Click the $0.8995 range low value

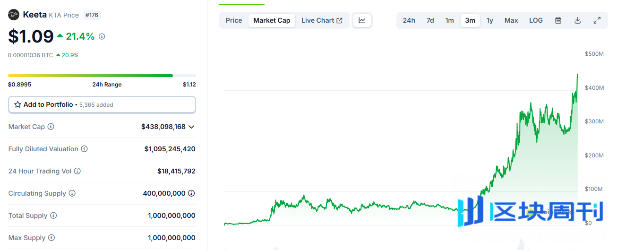pos(19,85)
